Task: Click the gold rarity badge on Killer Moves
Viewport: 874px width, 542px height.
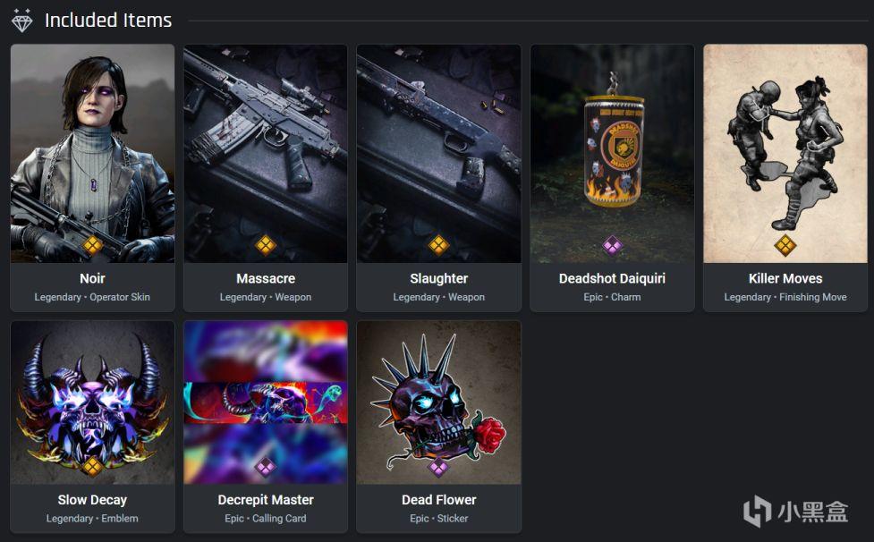Action: [x=785, y=244]
